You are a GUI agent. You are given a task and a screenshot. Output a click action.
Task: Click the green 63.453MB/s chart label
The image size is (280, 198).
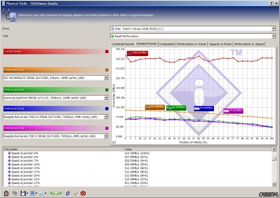point(176,108)
